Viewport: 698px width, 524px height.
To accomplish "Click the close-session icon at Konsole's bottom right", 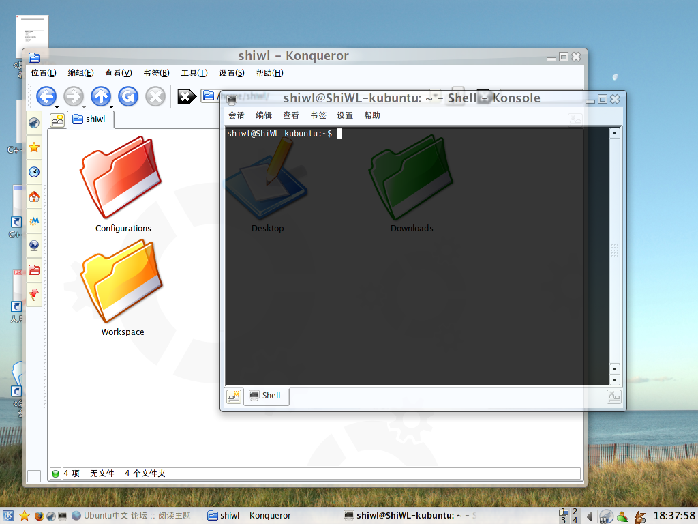I will point(614,396).
